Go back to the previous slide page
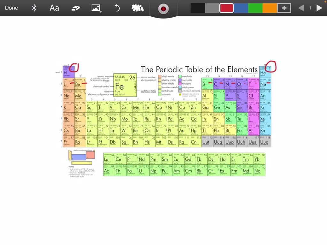Image resolution: width=327 pixels, height=245 pixels. (x=300, y=8)
